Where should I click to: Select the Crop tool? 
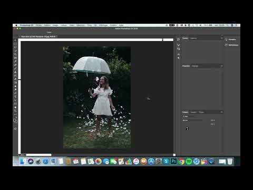(15, 54)
